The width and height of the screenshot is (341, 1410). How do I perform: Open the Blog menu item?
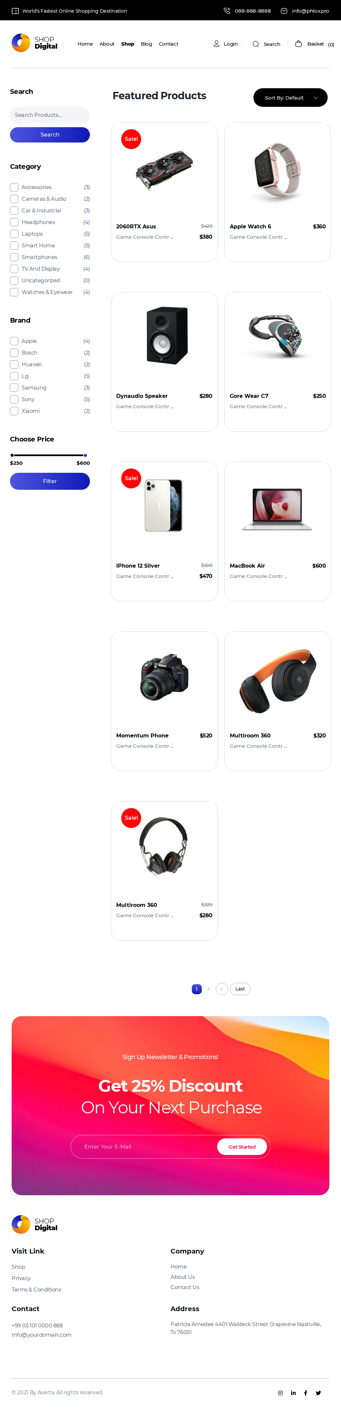(x=146, y=44)
